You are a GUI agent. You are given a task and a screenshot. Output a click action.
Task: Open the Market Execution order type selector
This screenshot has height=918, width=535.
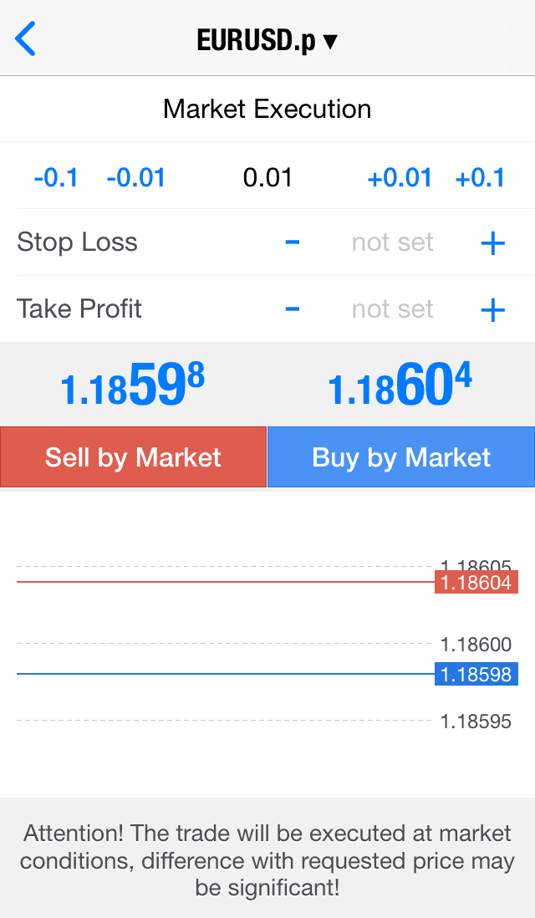[x=267, y=109]
